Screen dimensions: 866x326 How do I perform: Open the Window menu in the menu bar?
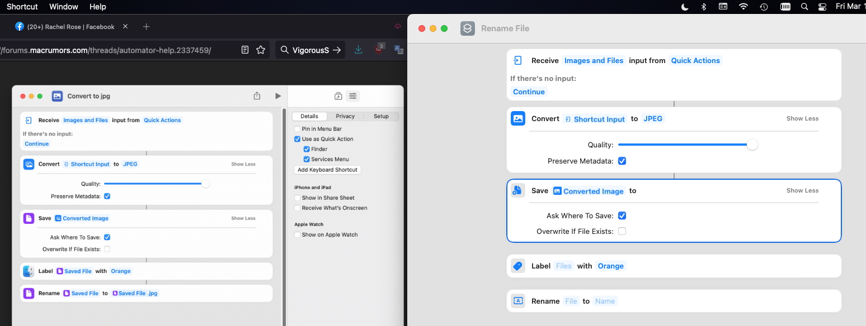[64, 7]
